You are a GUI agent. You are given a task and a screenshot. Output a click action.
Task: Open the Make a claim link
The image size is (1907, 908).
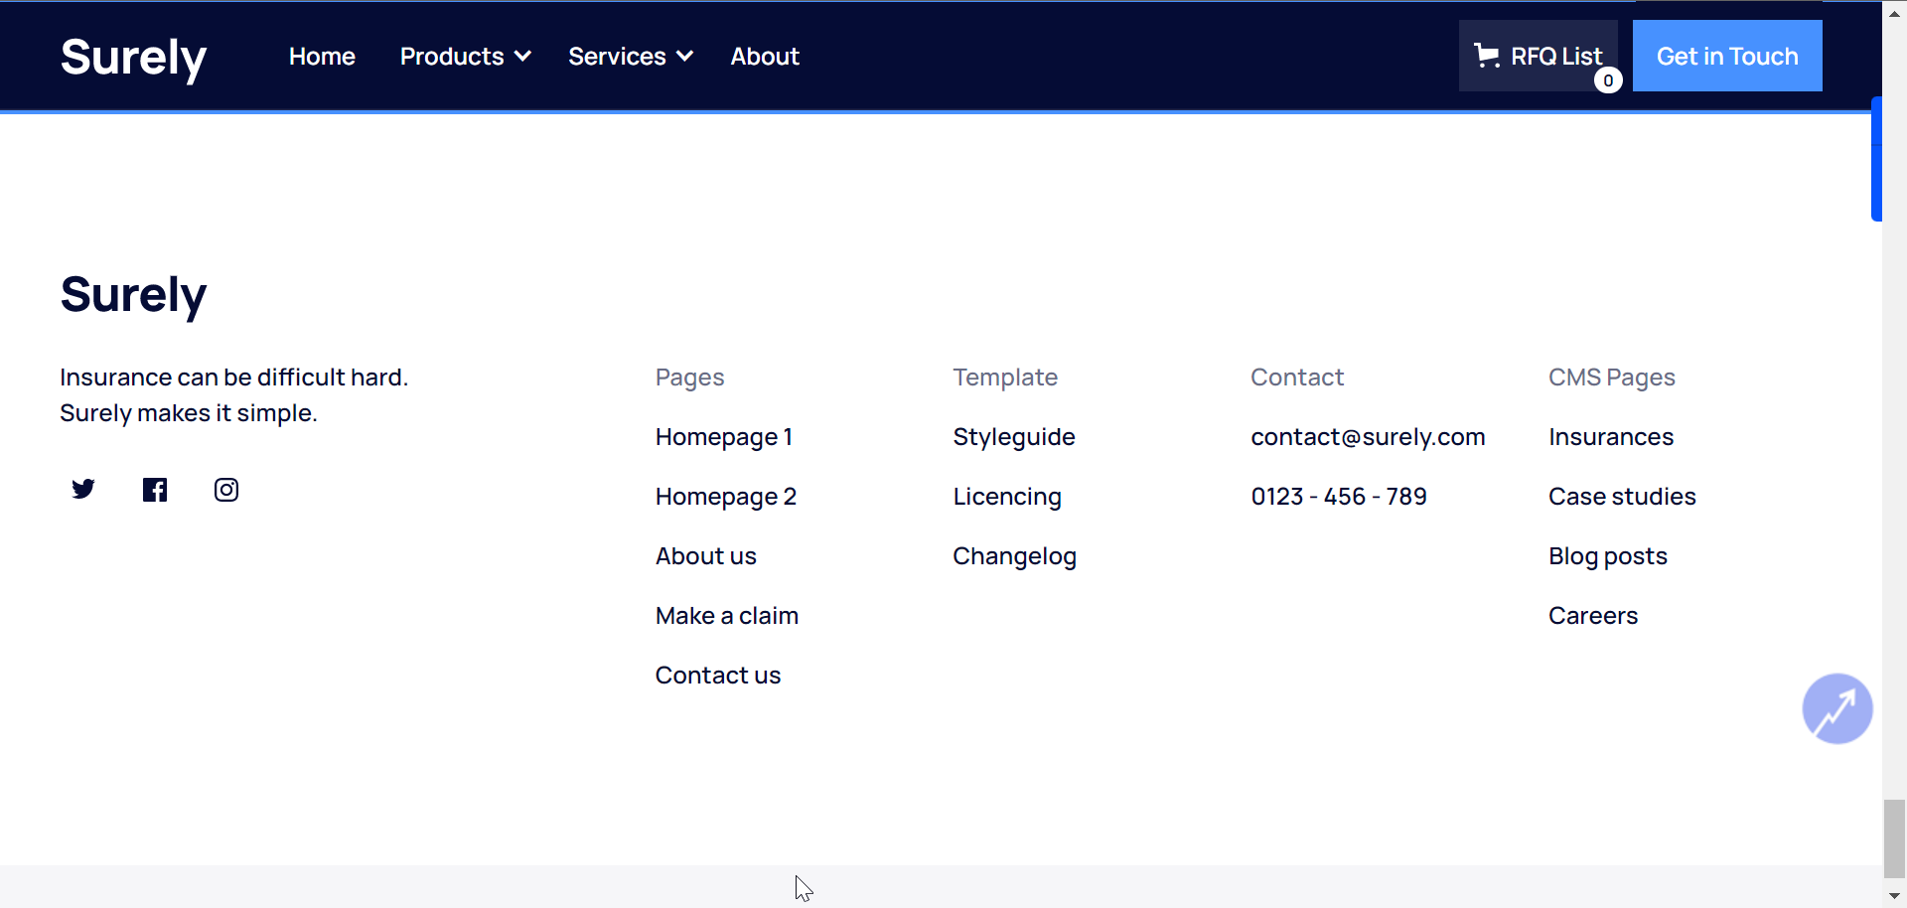(727, 616)
